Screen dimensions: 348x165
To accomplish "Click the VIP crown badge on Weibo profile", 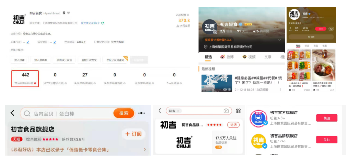I will pos(247,24).
